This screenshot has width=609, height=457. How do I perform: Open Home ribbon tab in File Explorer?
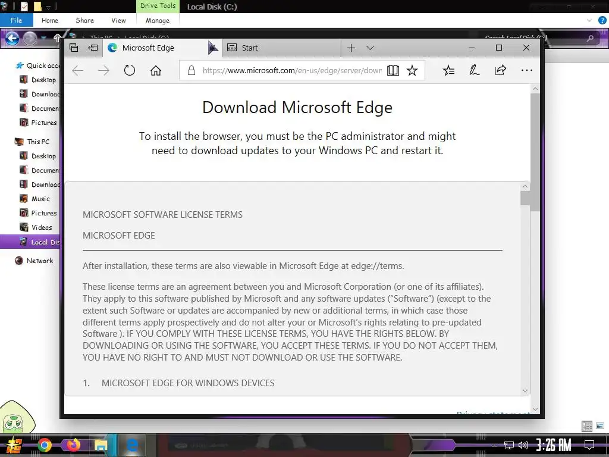point(50,20)
